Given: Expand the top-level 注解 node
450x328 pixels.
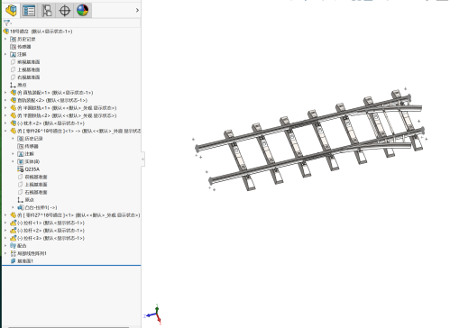Looking at the screenshot, I should (5, 54).
